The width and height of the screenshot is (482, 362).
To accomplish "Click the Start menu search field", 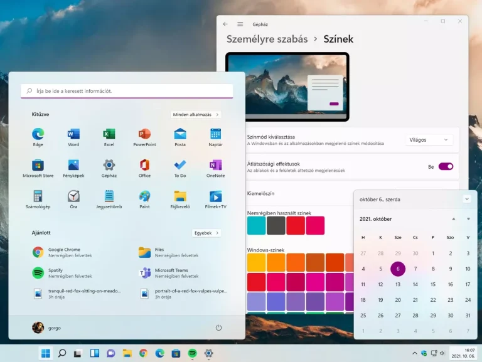I will [127, 91].
